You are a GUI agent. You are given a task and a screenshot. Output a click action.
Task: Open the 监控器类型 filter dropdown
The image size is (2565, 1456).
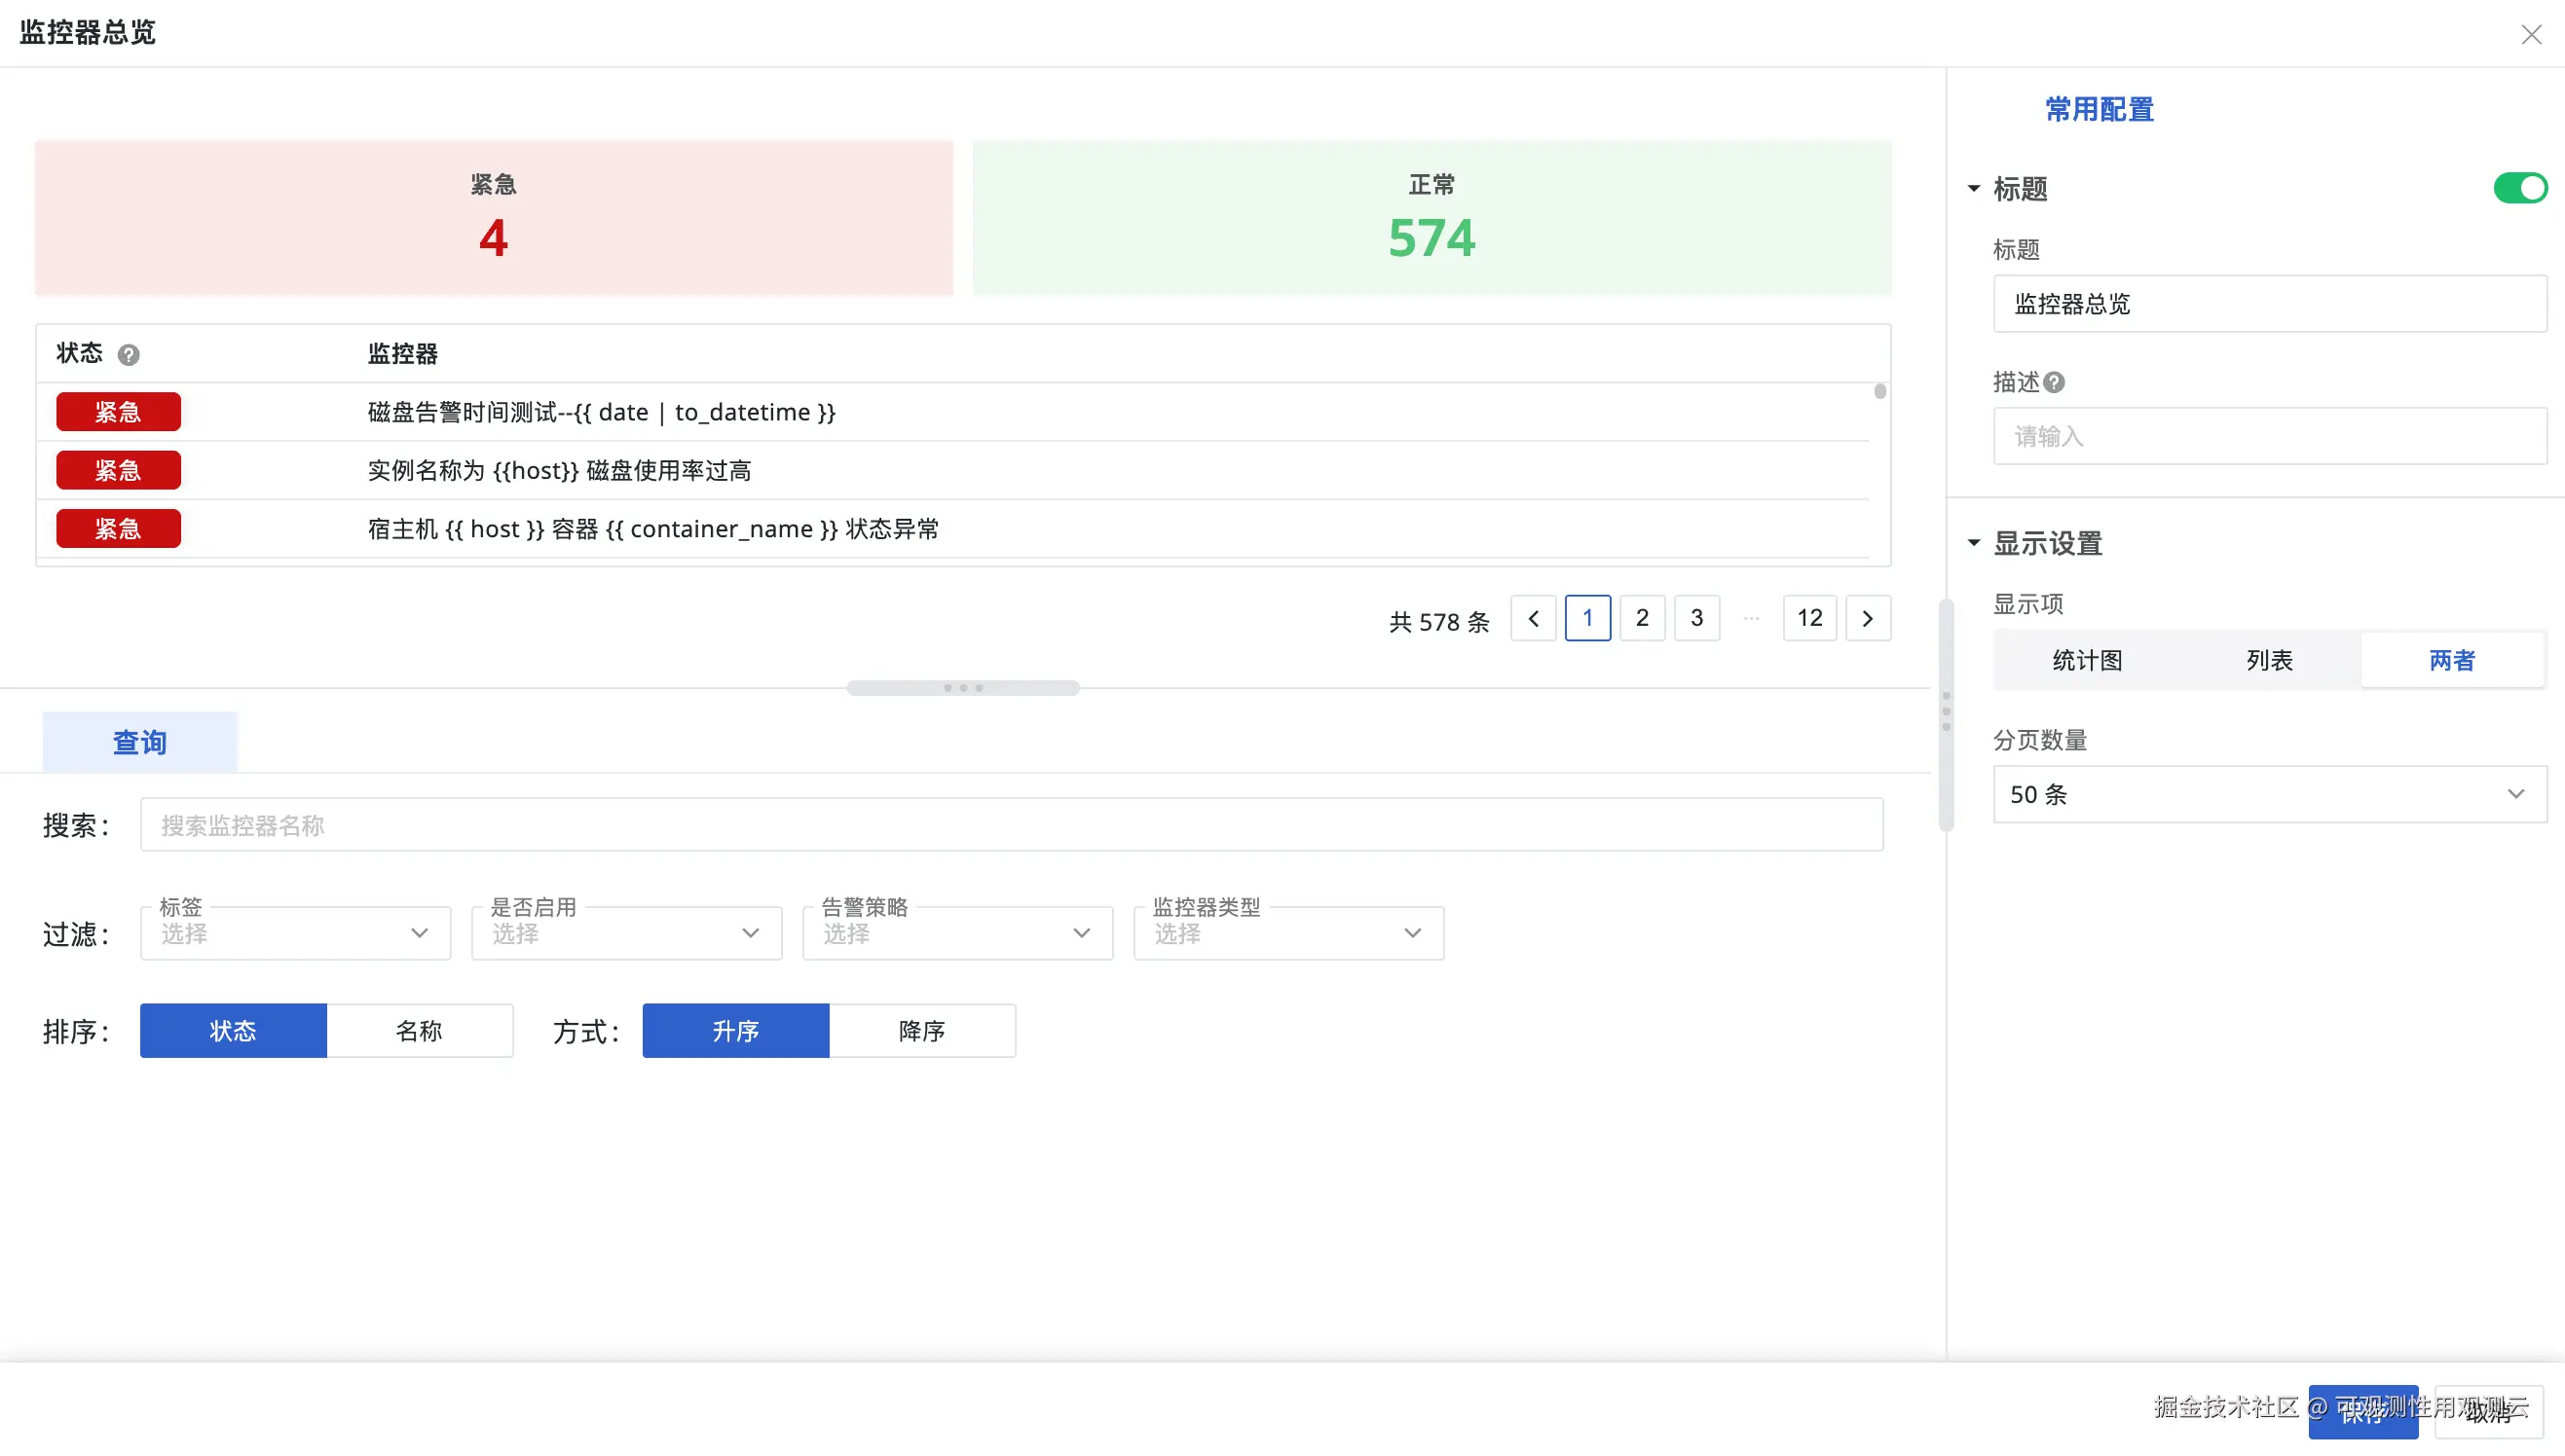[1287, 933]
